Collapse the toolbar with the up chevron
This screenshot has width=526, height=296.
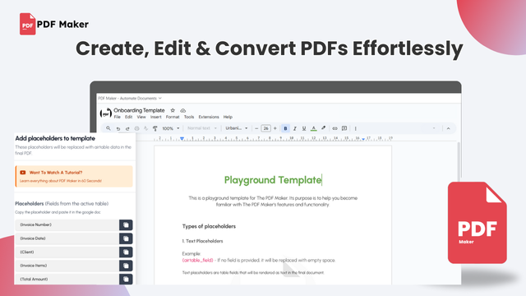tap(448, 128)
